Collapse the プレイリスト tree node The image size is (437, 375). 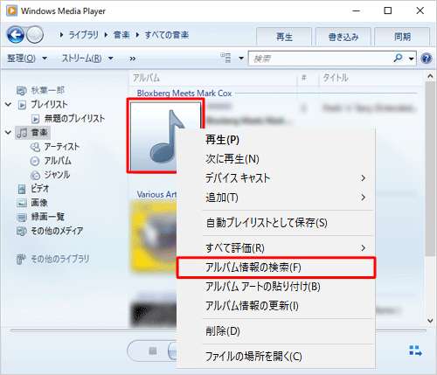(x=9, y=104)
